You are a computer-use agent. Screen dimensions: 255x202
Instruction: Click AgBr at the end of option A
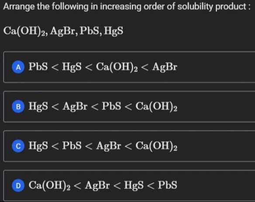click(165, 67)
